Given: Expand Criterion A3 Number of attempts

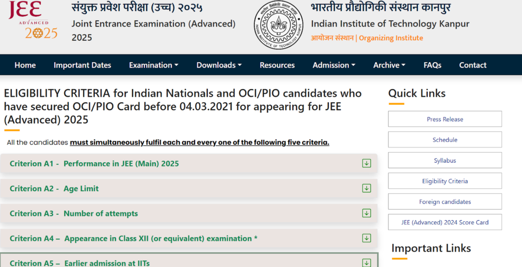Looking at the screenshot, I should 189,213.
